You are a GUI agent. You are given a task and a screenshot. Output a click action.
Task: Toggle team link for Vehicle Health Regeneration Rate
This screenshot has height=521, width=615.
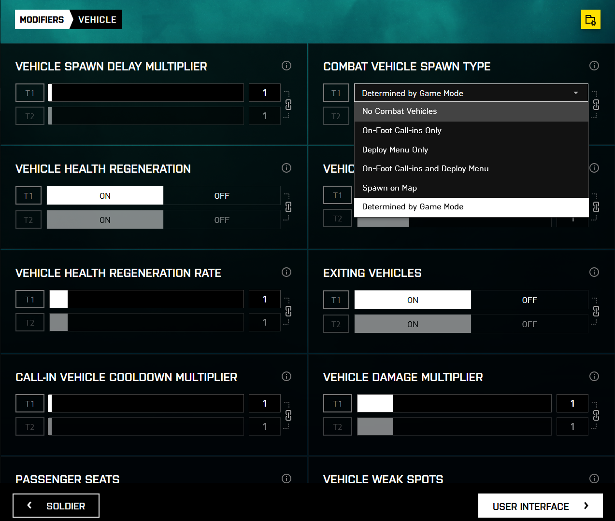(288, 311)
